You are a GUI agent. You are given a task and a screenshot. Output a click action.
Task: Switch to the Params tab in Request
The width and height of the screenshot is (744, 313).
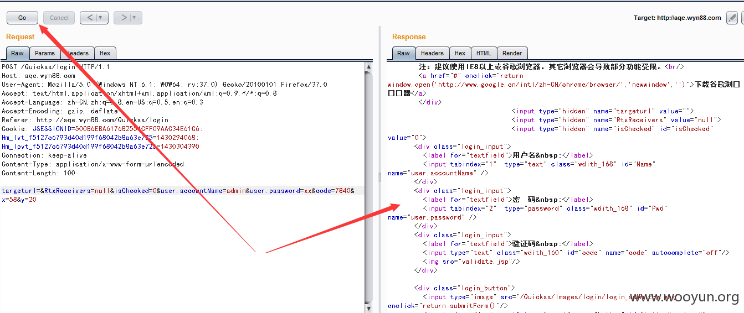(45, 53)
